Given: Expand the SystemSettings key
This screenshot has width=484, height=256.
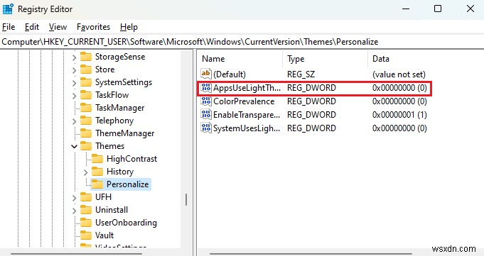Looking at the screenshot, I should 74,83.
